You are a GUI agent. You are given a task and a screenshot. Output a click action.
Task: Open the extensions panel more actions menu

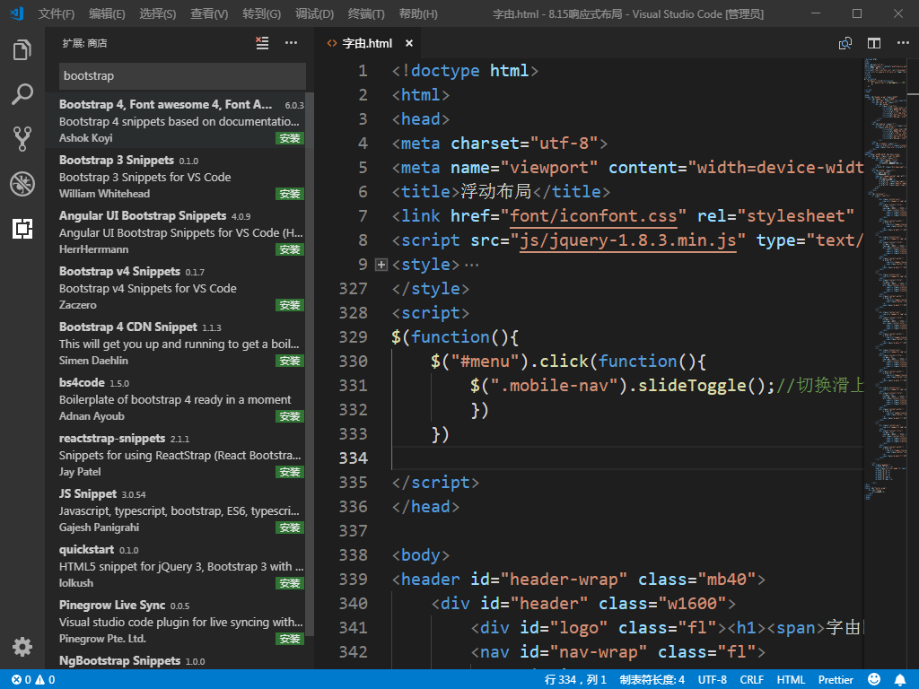click(292, 43)
